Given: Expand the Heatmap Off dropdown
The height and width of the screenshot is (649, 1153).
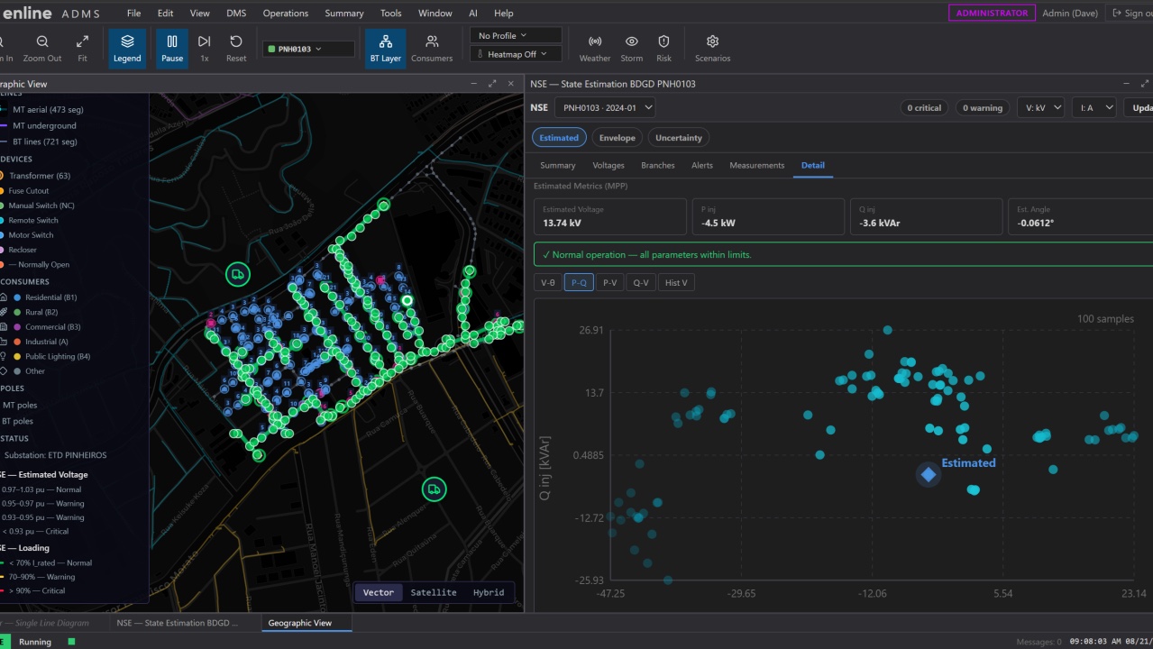Looking at the screenshot, I should 516,54.
